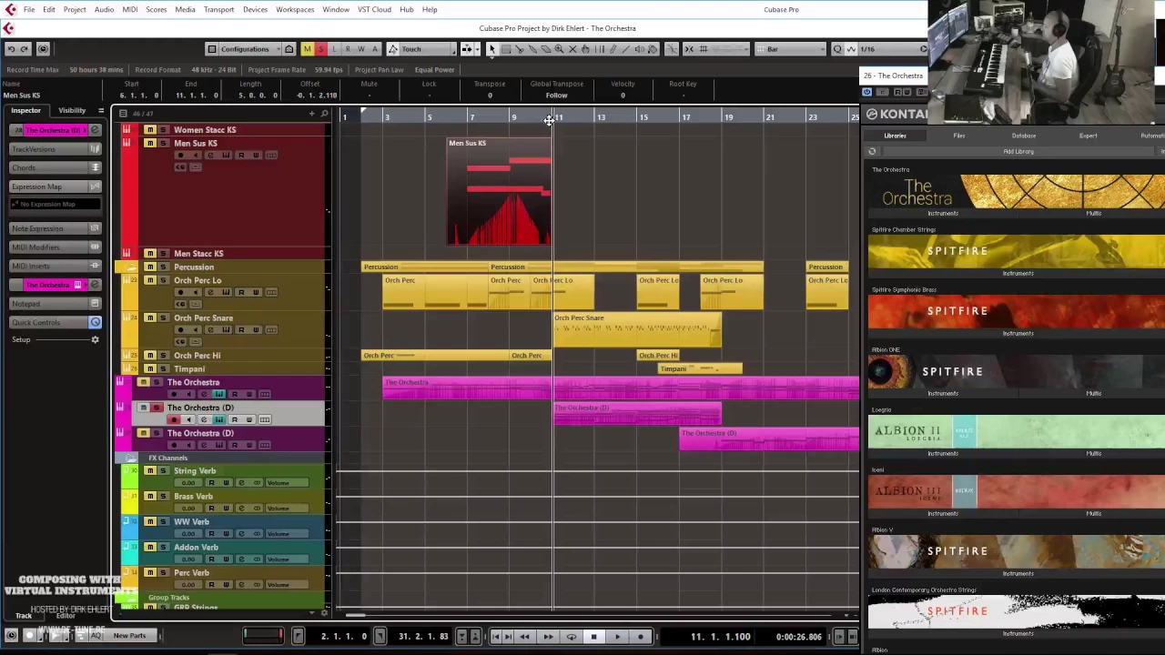Screen dimensions: 1165x655
Task: Click the Follow global transpose value
Action: [x=556, y=96]
